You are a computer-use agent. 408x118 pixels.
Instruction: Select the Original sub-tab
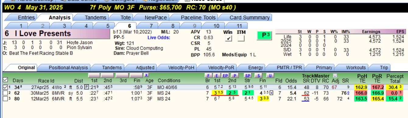26,68
